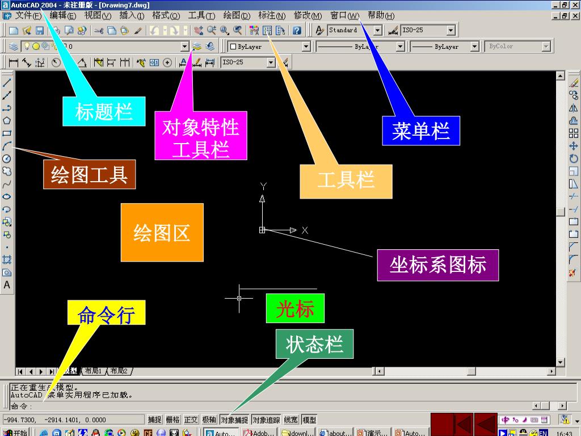Click the Linear Dimension icon
581x436 pixels.
(x=14, y=62)
